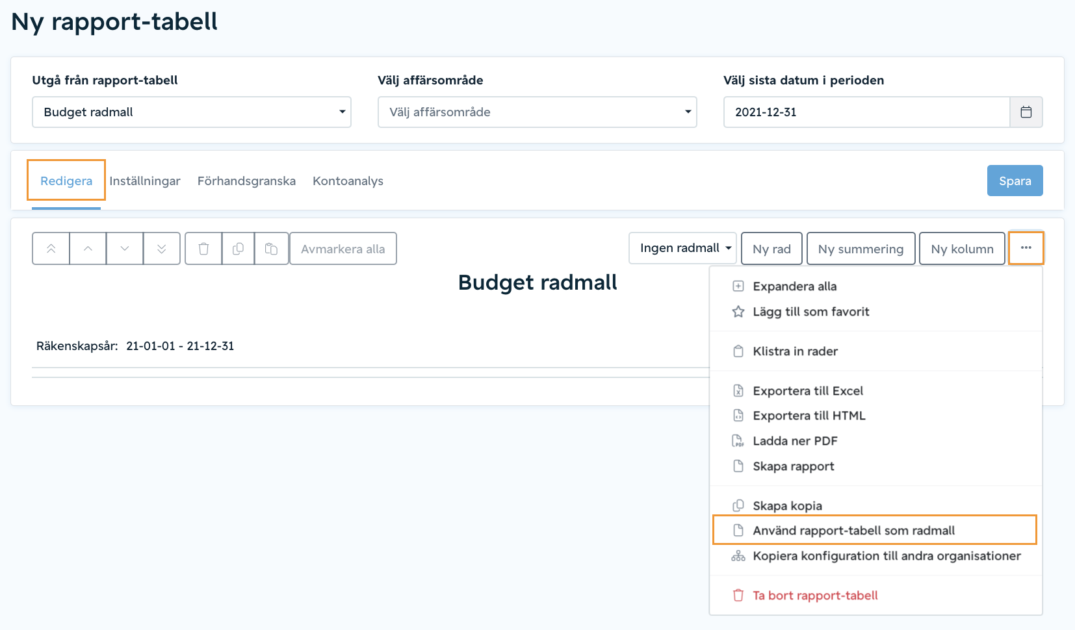
Task: Click the HTML file icon in menu
Action: pos(738,416)
